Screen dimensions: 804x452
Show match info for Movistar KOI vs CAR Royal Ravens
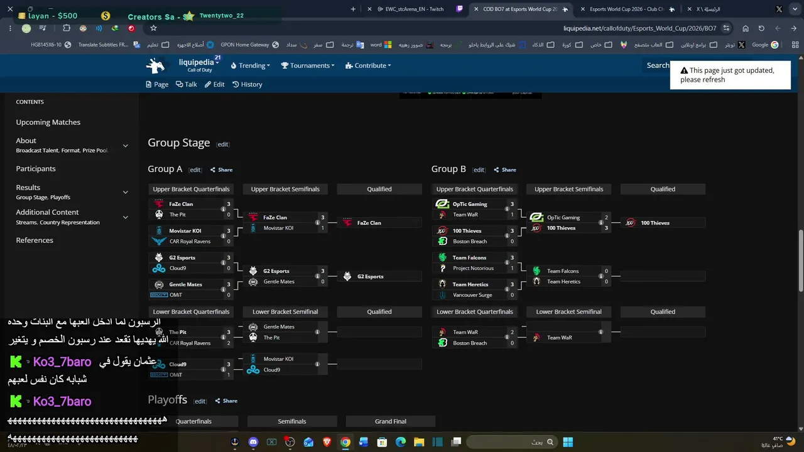223,236
